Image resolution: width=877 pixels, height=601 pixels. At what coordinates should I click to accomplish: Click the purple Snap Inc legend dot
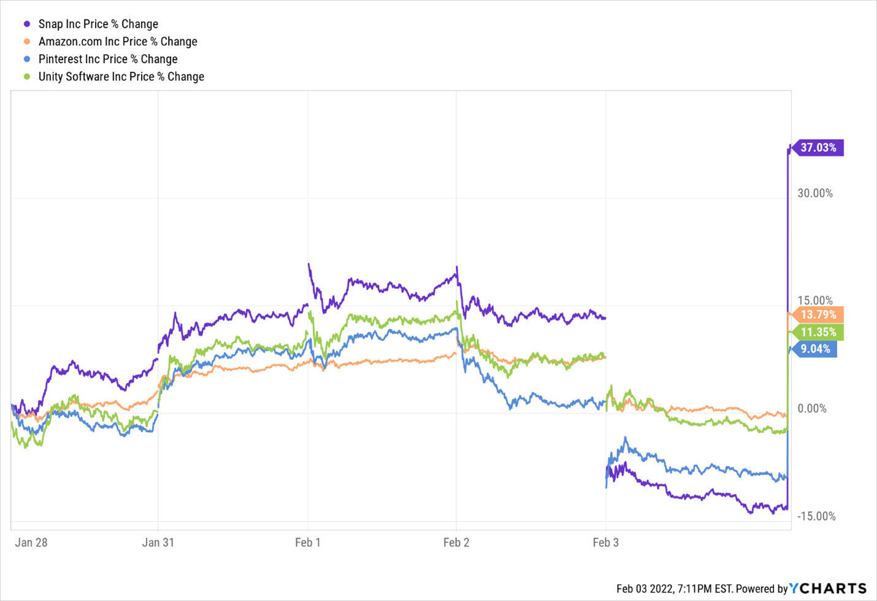coord(27,25)
